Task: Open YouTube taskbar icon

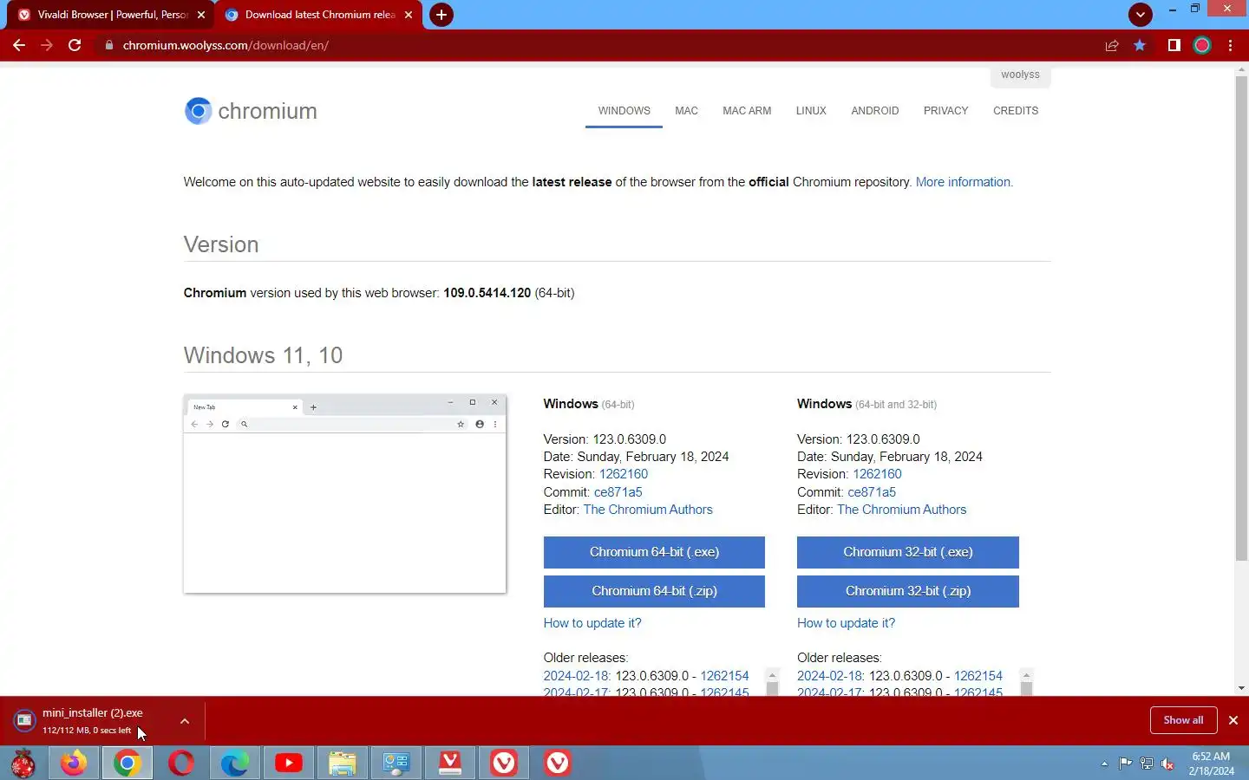Action: pyautogui.click(x=289, y=763)
